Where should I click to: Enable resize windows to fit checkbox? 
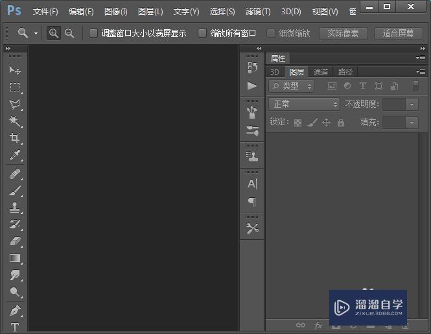[93, 33]
